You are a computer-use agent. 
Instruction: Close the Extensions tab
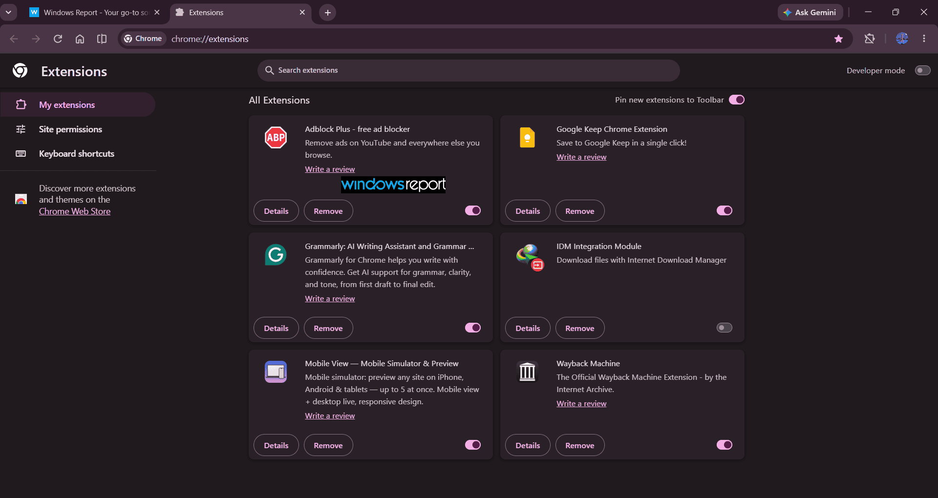(x=302, y=12)
